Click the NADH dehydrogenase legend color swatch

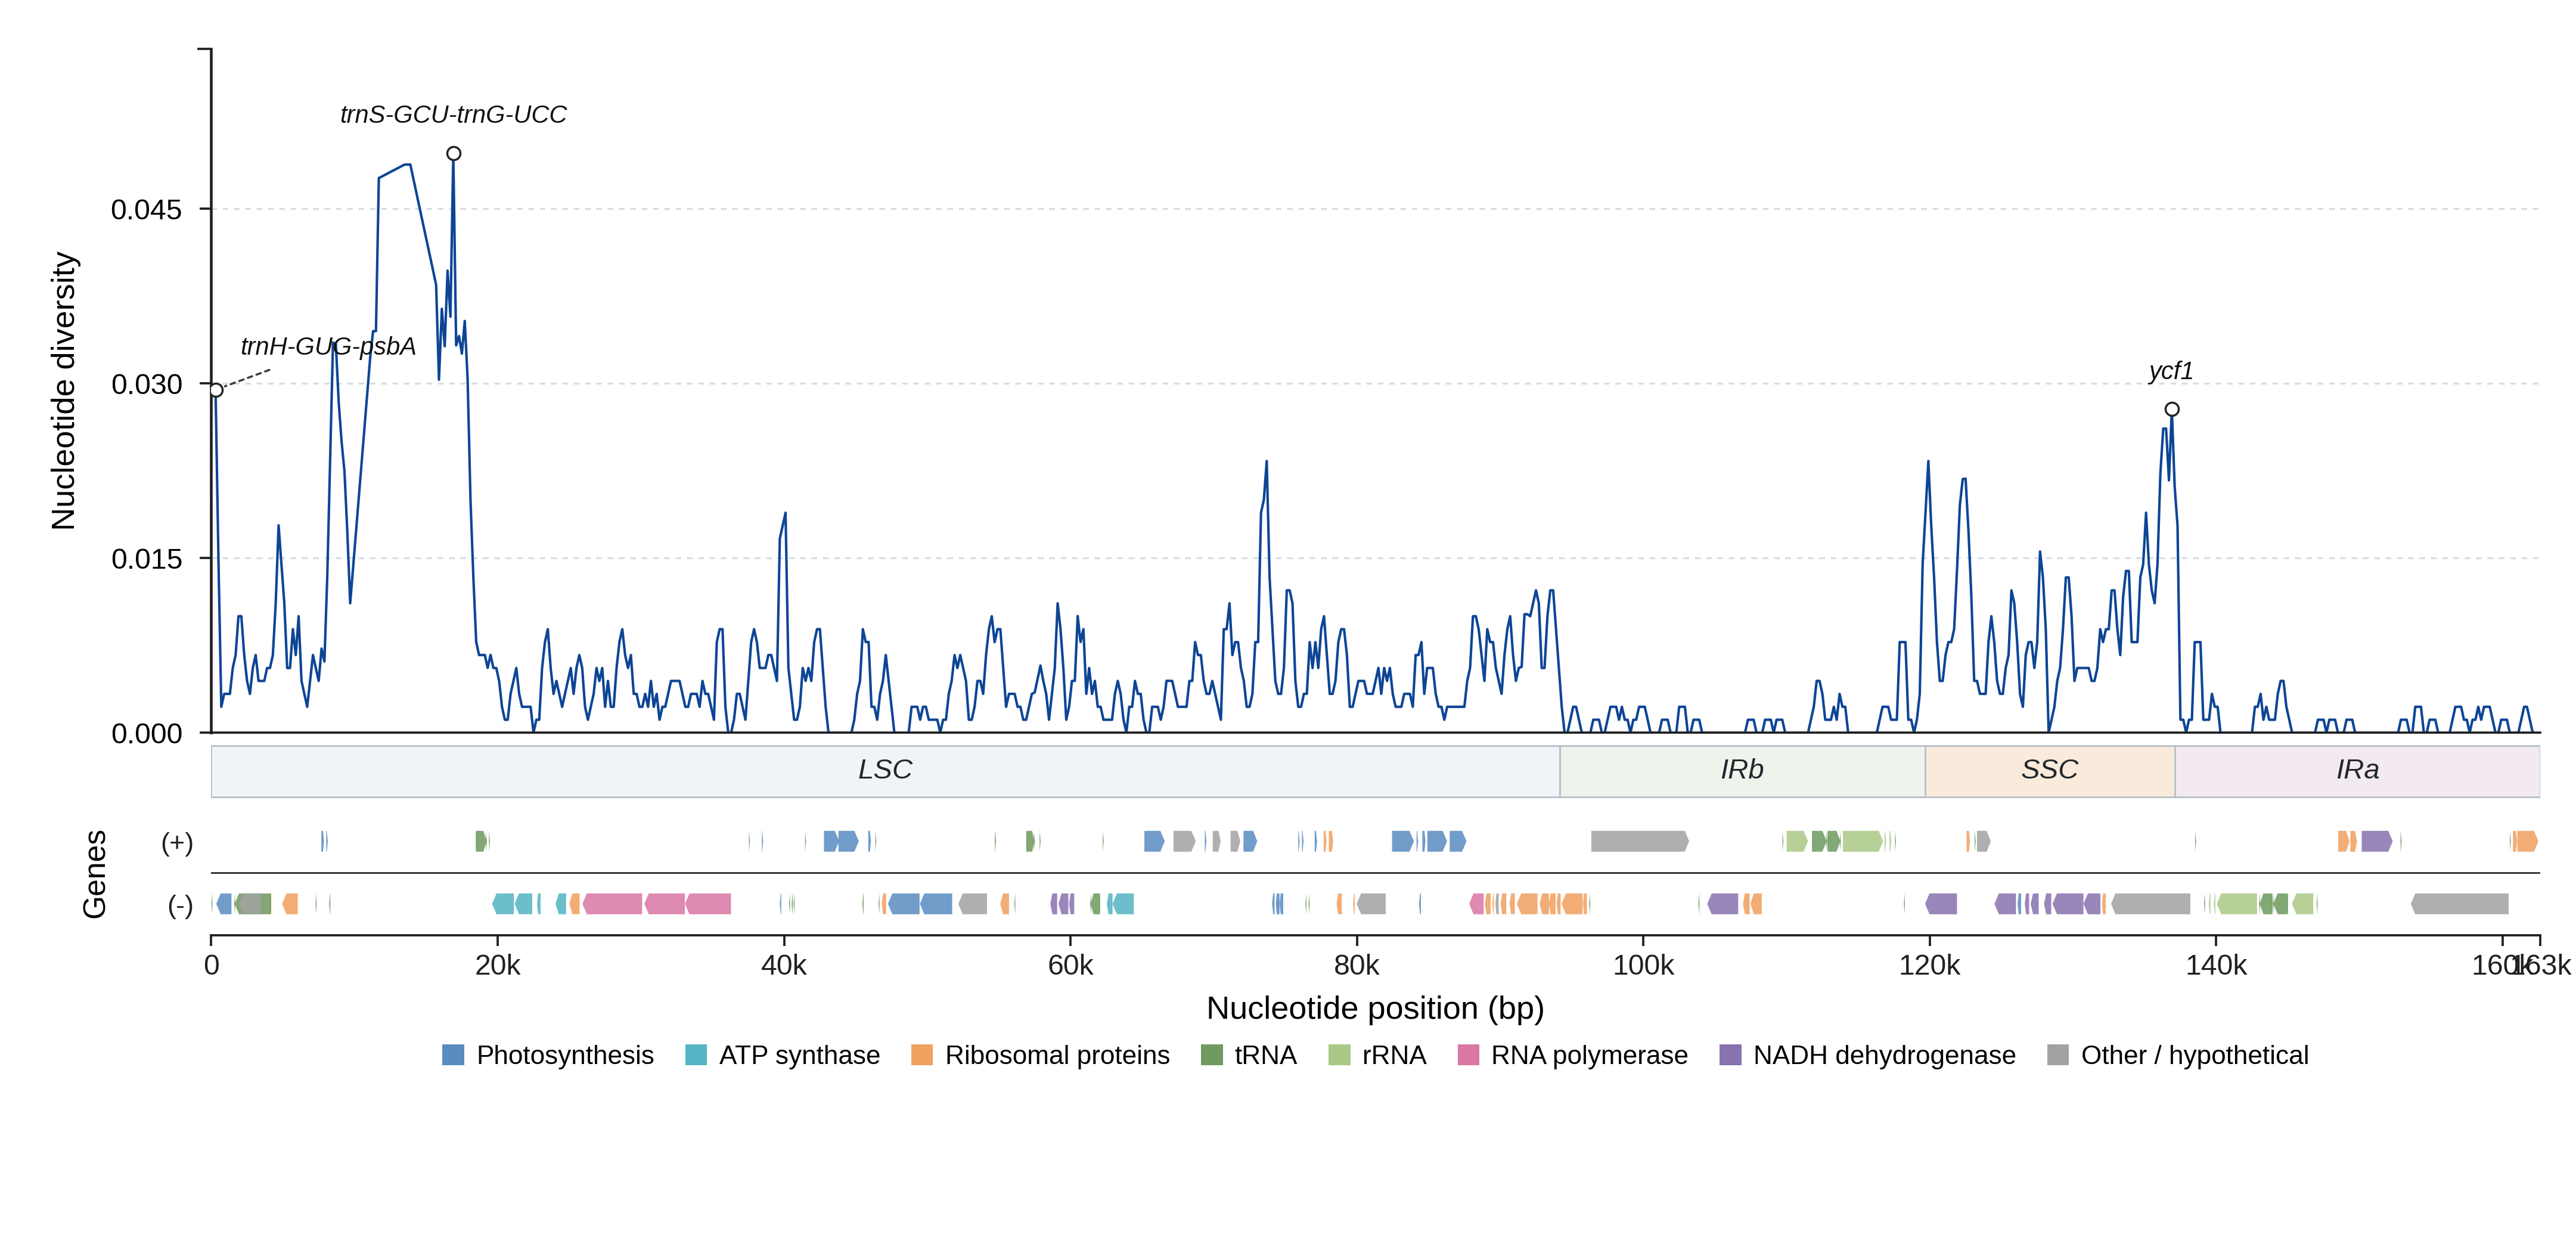coord(1730,1055)
